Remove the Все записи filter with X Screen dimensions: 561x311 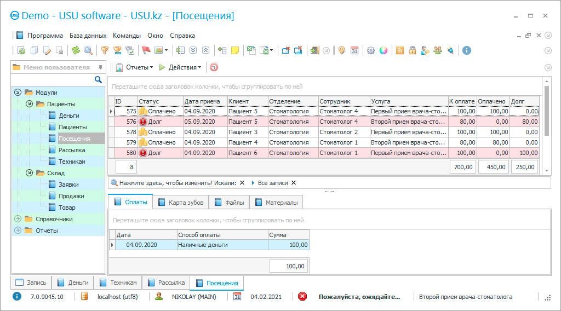(294, 183)
